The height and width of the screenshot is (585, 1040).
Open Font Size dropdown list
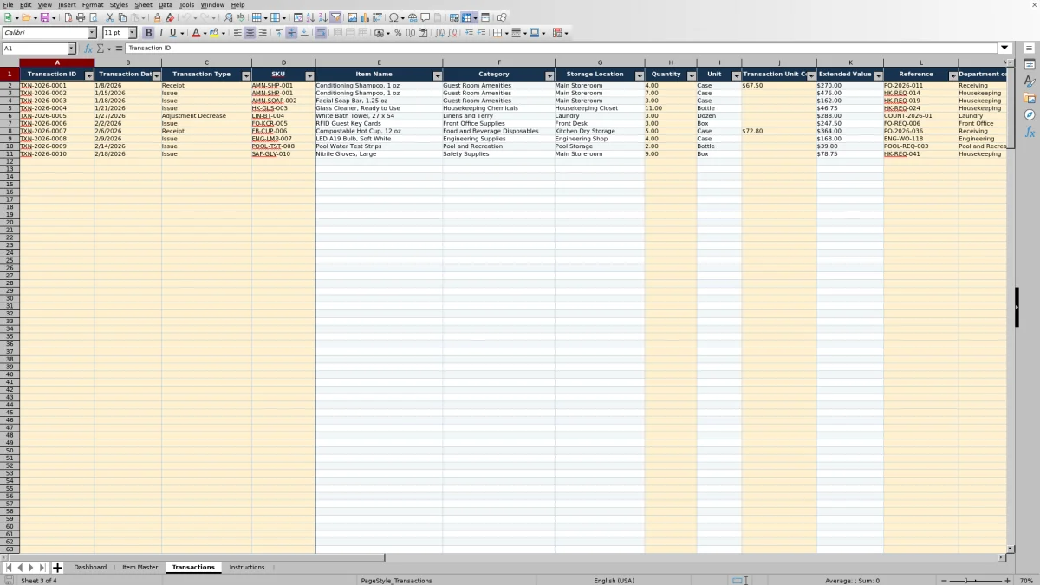point(132,33)
